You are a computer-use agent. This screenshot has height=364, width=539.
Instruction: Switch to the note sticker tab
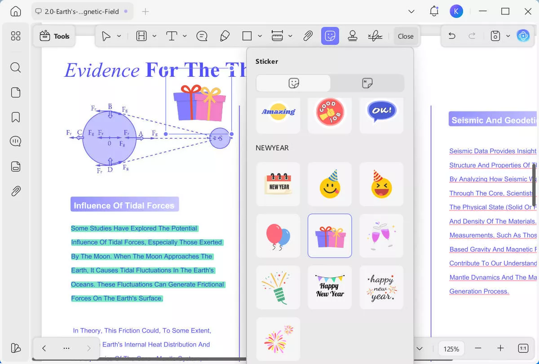(367, 83)
